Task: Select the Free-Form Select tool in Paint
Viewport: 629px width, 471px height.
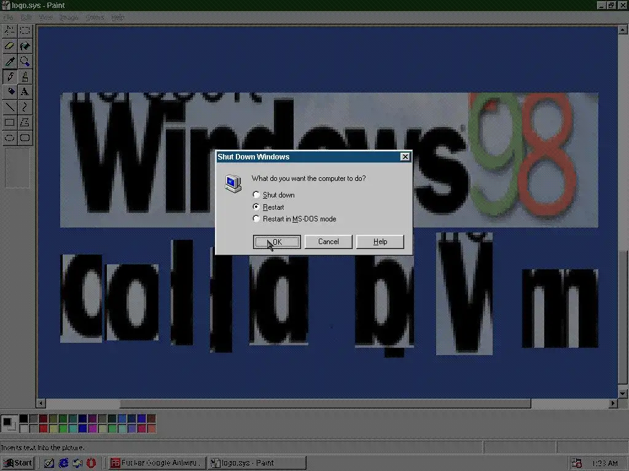Action: click(x=10, y=30)
